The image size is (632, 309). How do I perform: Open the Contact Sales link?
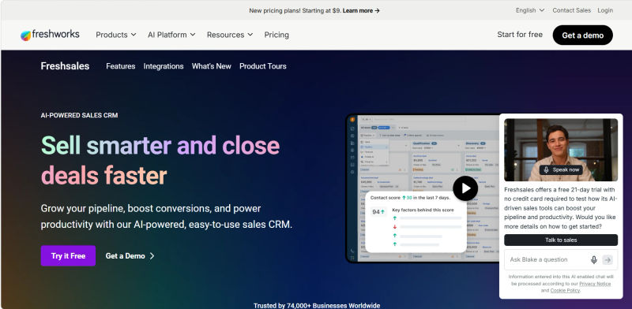571,10
